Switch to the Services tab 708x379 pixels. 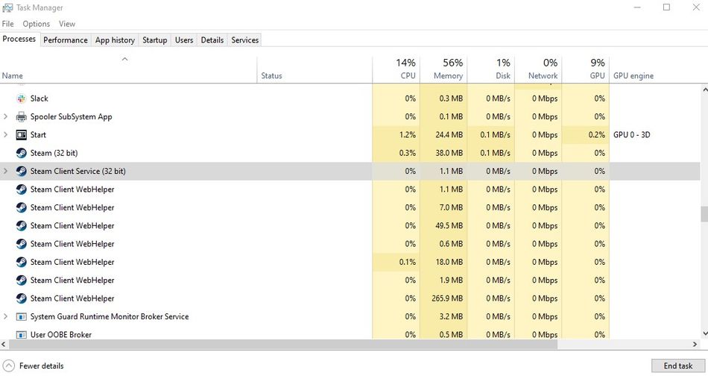pos(245,40)
